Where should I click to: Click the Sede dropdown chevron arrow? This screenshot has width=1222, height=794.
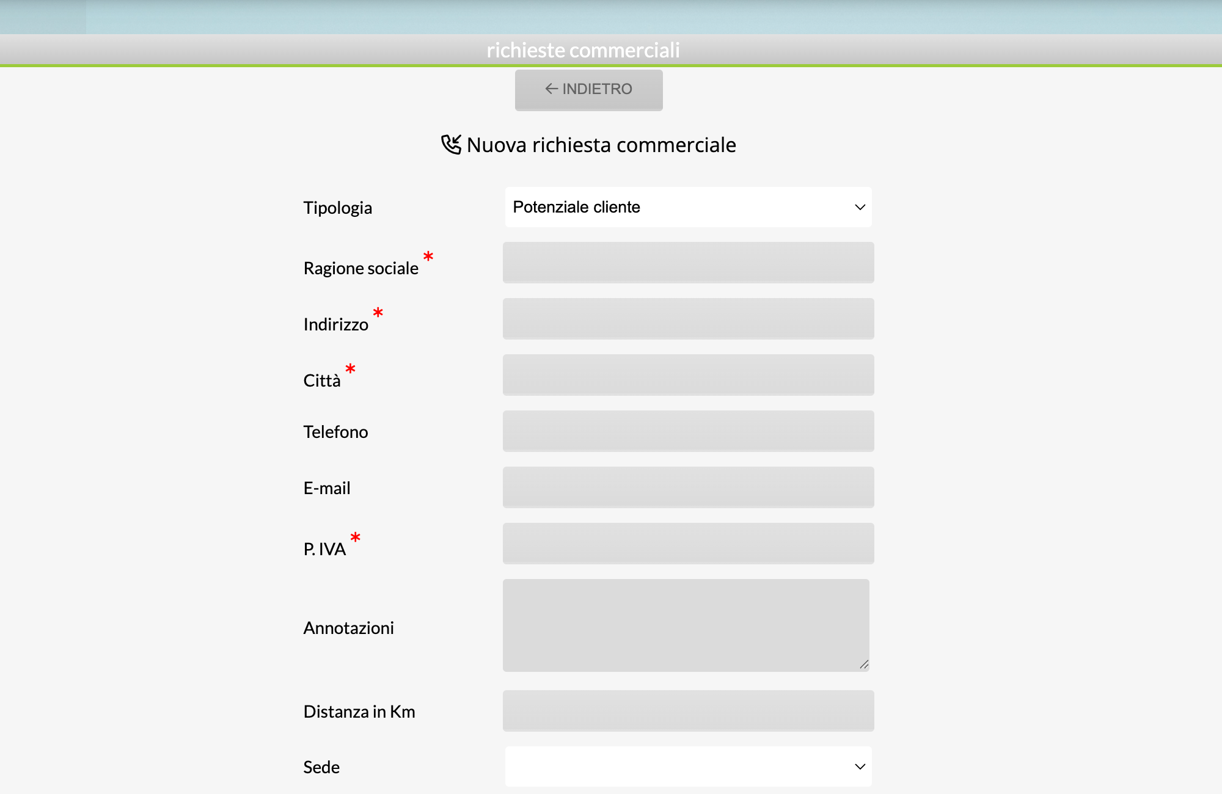(860, 767)
